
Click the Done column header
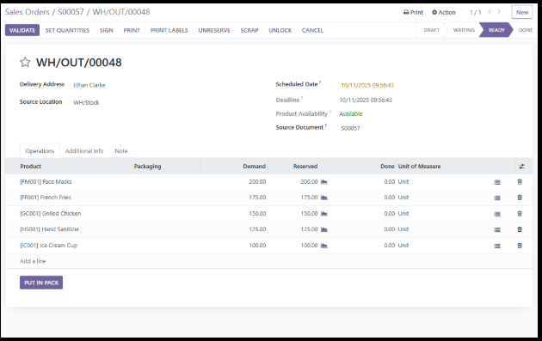(x=387, y=167)
